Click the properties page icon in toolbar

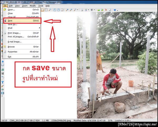pyautogui.click(x=110, y=10)
